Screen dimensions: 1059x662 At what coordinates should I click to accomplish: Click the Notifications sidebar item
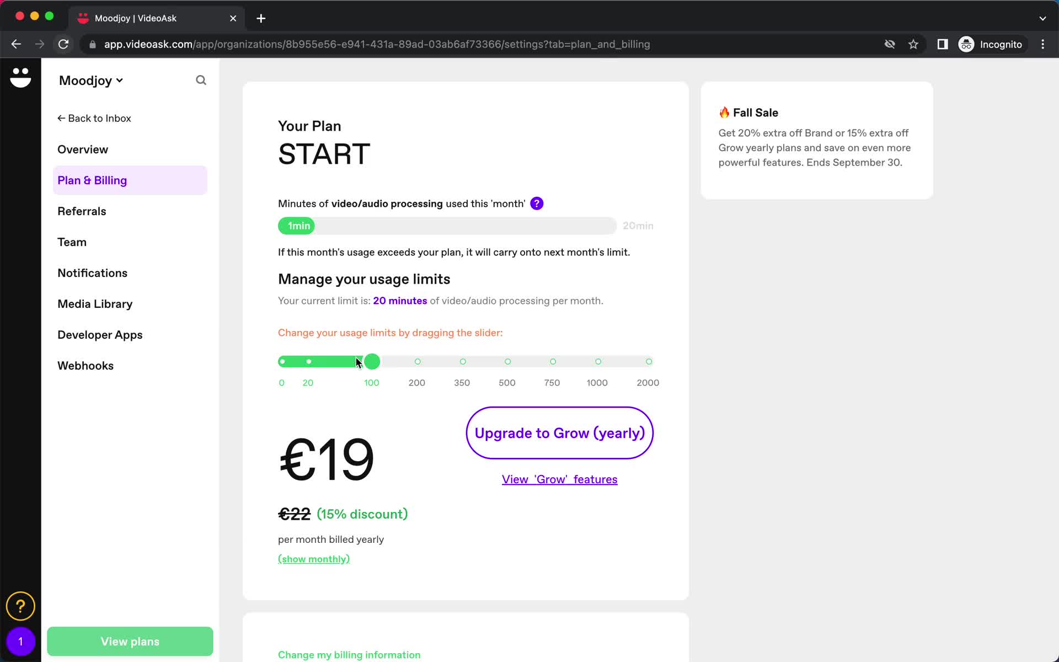[x=92, y=273]
